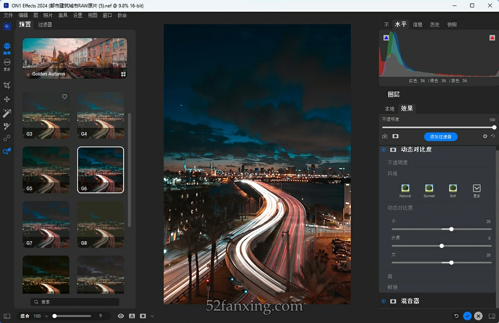
Task: Select the masking brush tool
Action: (x=7, y=126)
